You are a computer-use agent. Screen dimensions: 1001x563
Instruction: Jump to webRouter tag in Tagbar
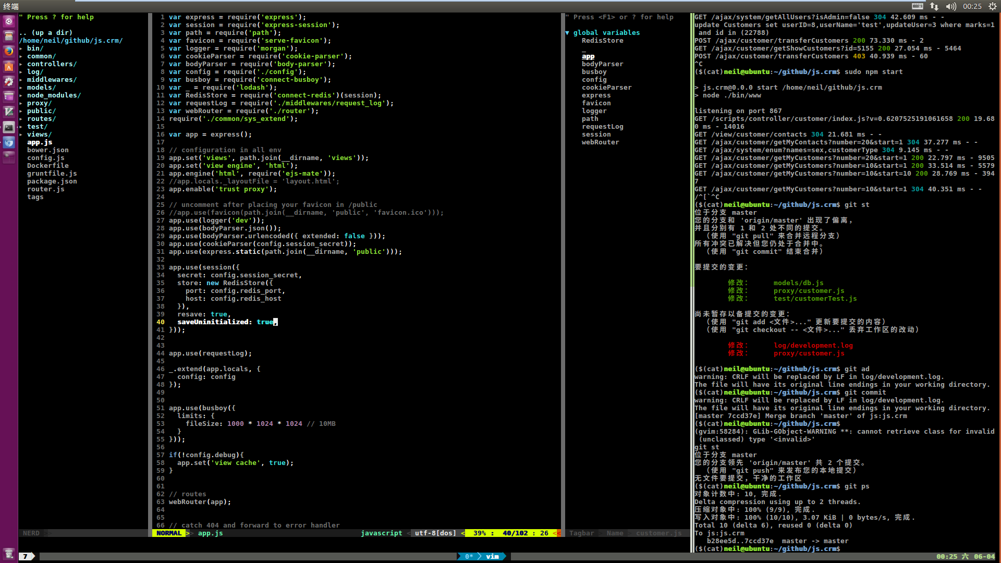601,142
